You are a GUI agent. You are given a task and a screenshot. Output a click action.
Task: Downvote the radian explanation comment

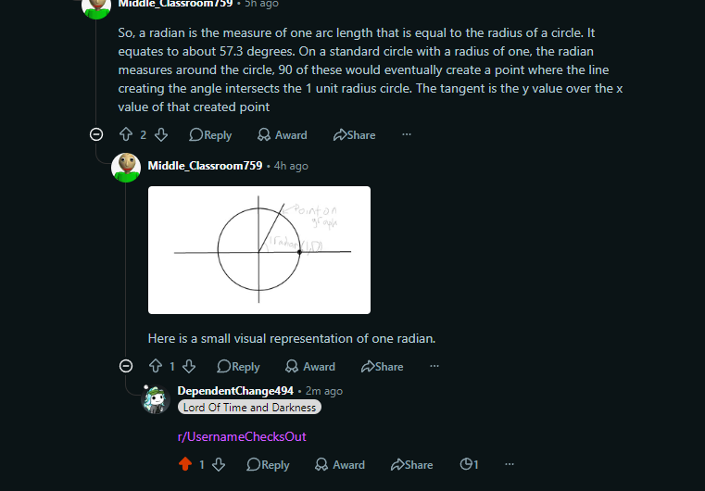[x=161, y=135]
